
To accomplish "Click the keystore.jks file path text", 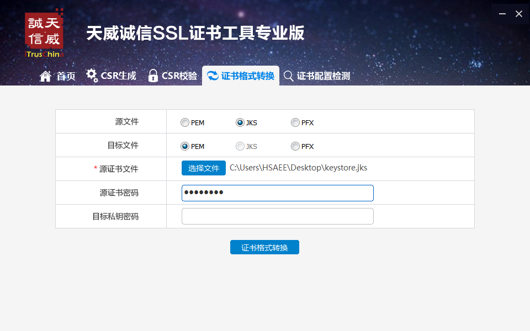I will click(299, 168).
